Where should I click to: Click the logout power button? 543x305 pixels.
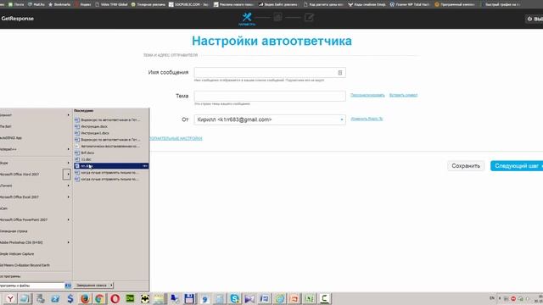click(534, 19)
